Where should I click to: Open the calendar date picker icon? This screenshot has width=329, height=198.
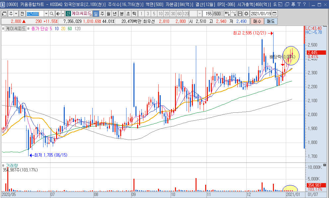point(275,14)
